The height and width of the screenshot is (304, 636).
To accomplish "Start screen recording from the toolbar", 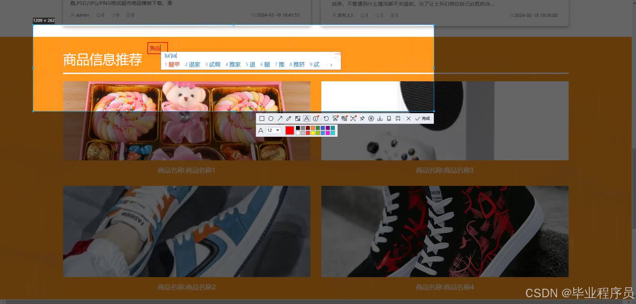I will [371, 118].
